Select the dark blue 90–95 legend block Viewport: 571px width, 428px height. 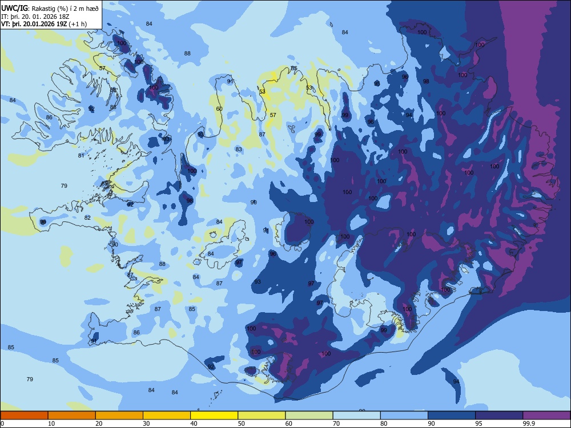[452, 415]
